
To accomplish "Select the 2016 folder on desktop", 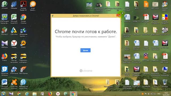I will (118, 83).
